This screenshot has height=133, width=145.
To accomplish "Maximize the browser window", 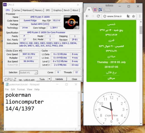I will (x=129, y=6).
